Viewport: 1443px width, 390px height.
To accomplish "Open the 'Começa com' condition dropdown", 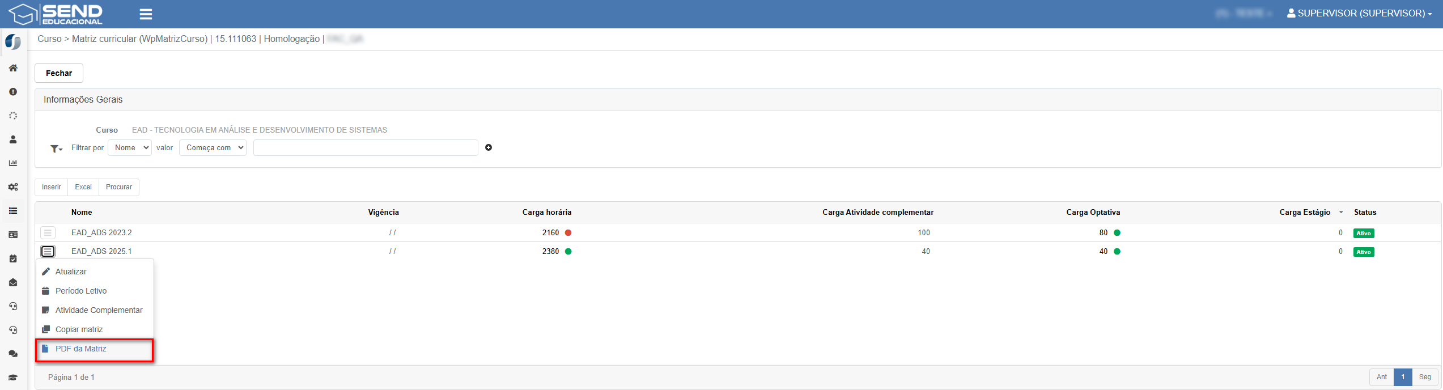I will tap(213, 147).
